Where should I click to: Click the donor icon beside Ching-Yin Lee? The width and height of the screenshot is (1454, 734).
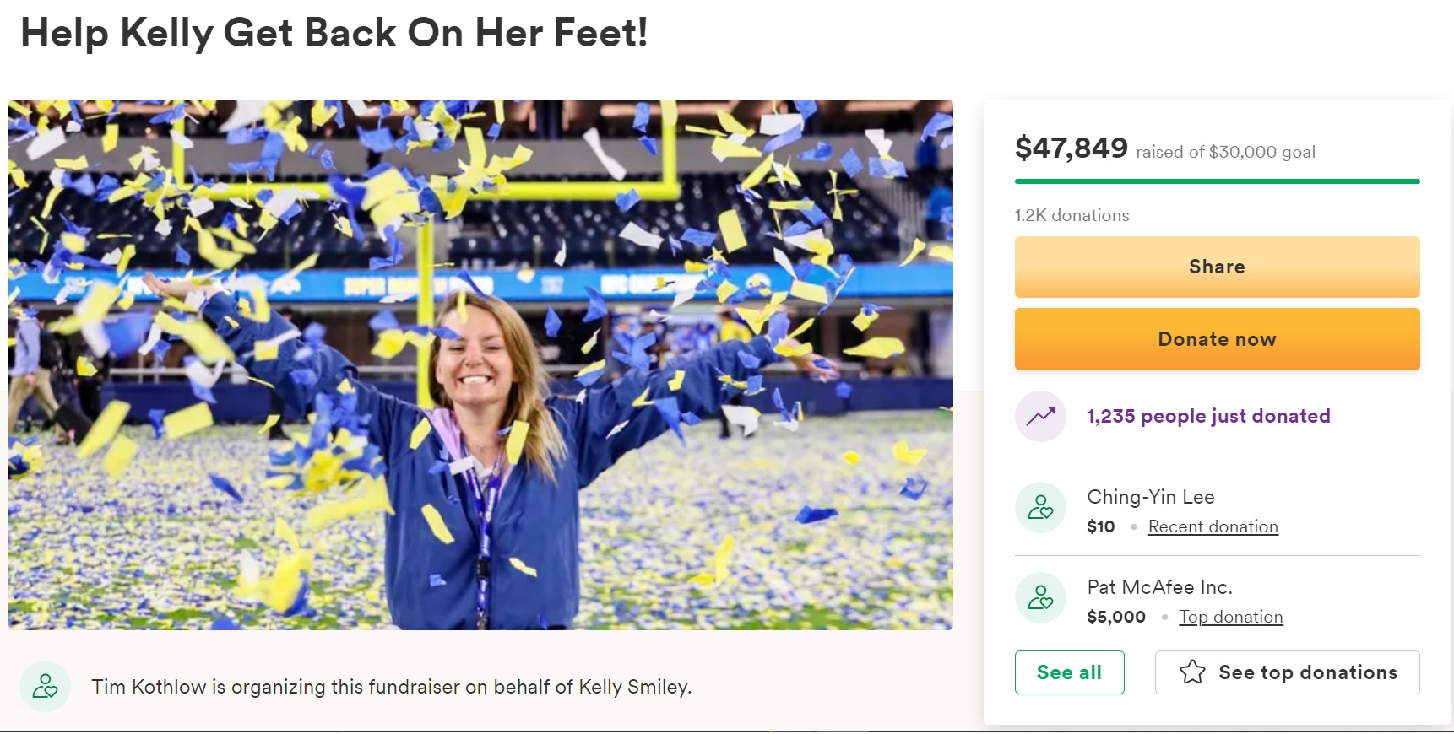click(x=1040, y=507)
